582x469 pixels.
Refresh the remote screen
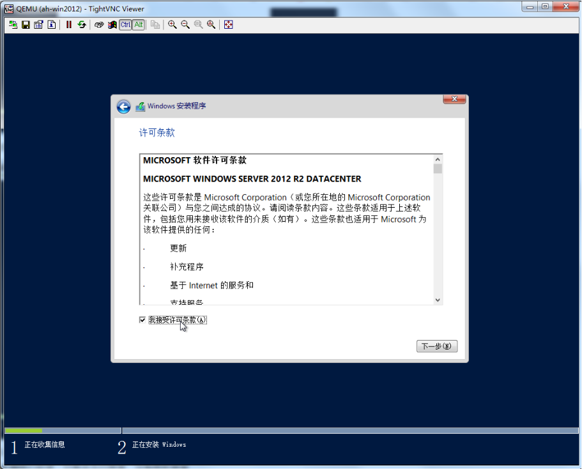pos(82,25)
